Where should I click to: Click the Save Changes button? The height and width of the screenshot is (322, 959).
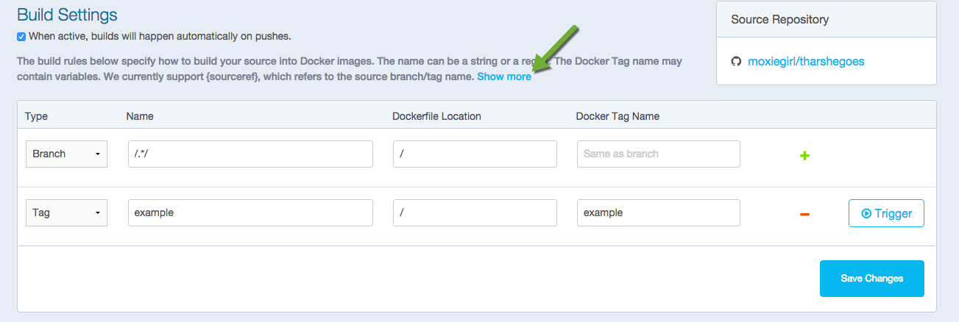871,279
